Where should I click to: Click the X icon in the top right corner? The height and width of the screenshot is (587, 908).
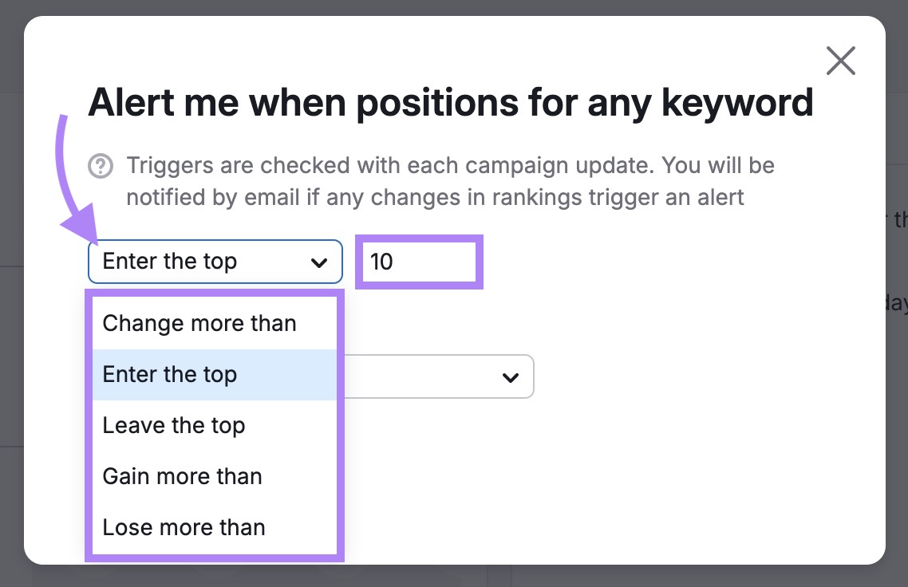840,60
